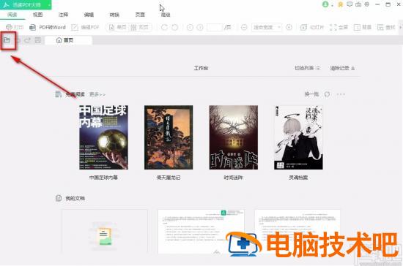Rotate the page clockwise

click(164, 27)
